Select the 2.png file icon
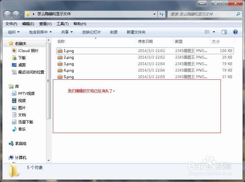Viewport: 245px width, 182px height. coord(60,57)
